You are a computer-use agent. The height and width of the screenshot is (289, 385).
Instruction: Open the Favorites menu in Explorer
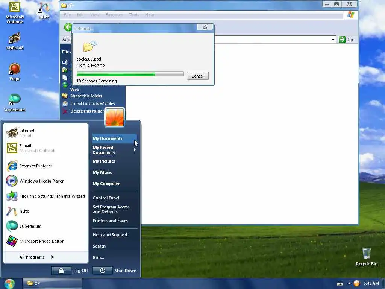click(x=114, y=15)
